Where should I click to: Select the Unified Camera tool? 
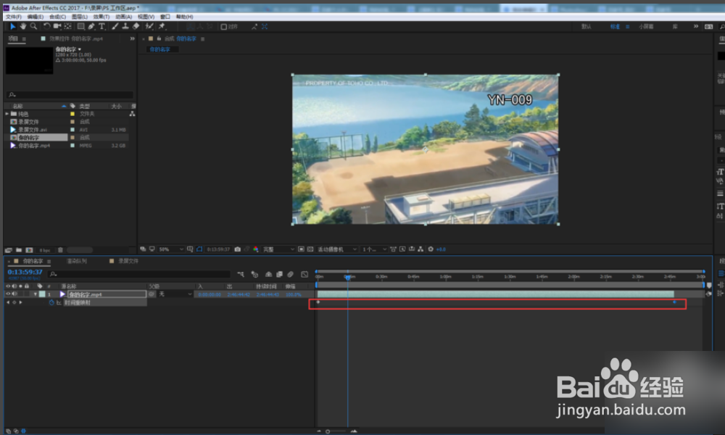click(57, 26)
